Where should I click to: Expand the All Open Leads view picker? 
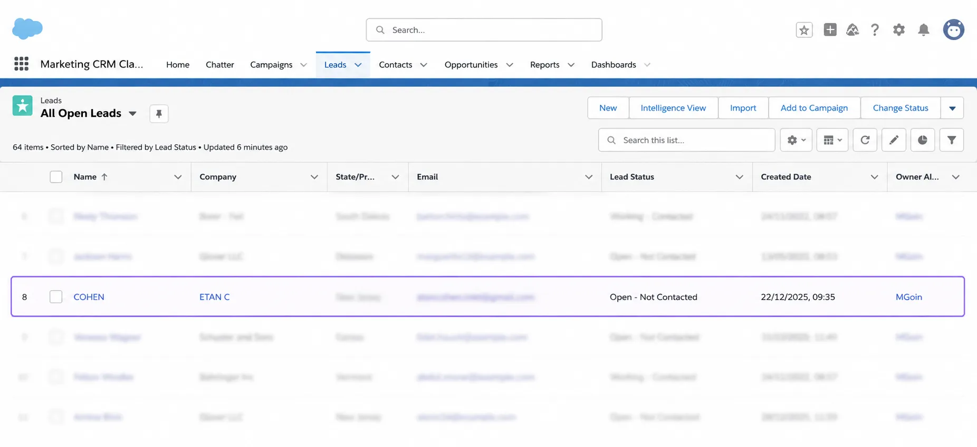click(x=132, y=114)
